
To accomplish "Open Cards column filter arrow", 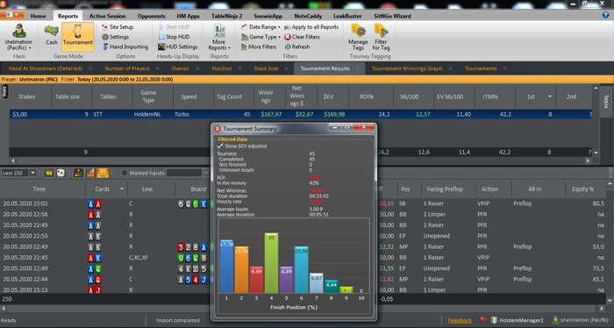I will tap(122, 189).
